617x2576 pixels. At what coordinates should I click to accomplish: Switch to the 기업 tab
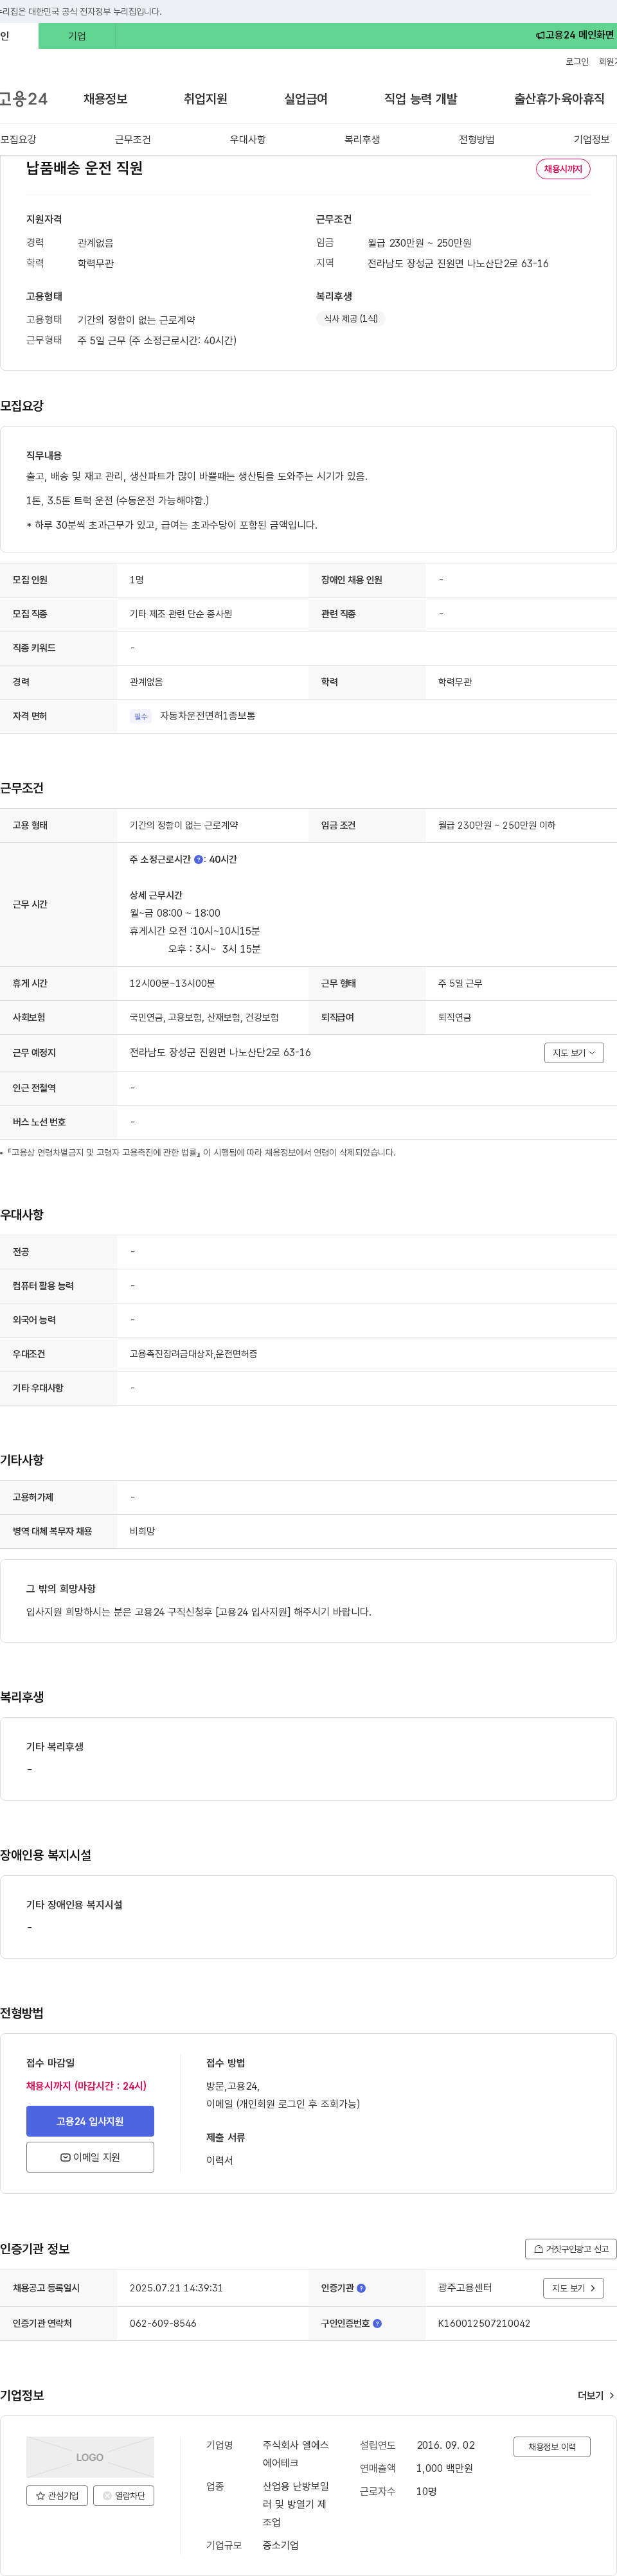click(77, 36)
